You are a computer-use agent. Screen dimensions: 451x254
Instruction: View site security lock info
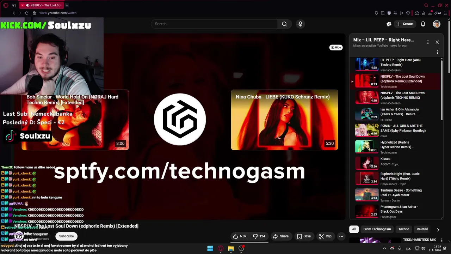34,13
